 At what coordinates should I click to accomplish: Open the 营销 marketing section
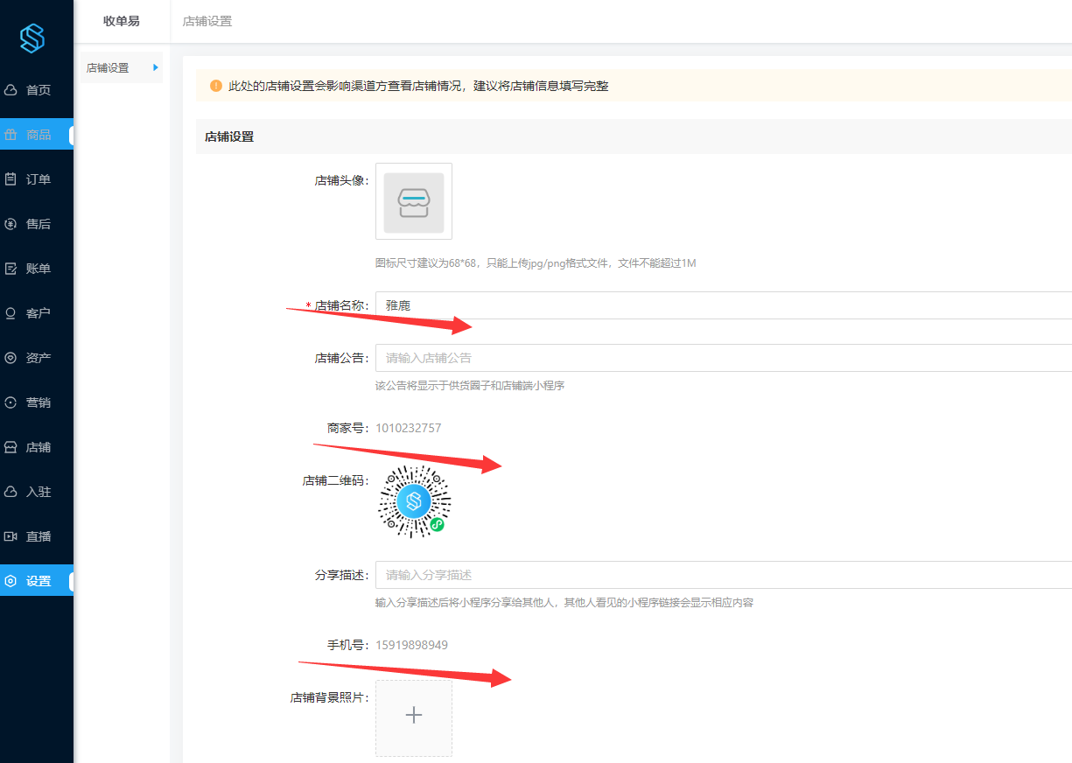[37, 402]
